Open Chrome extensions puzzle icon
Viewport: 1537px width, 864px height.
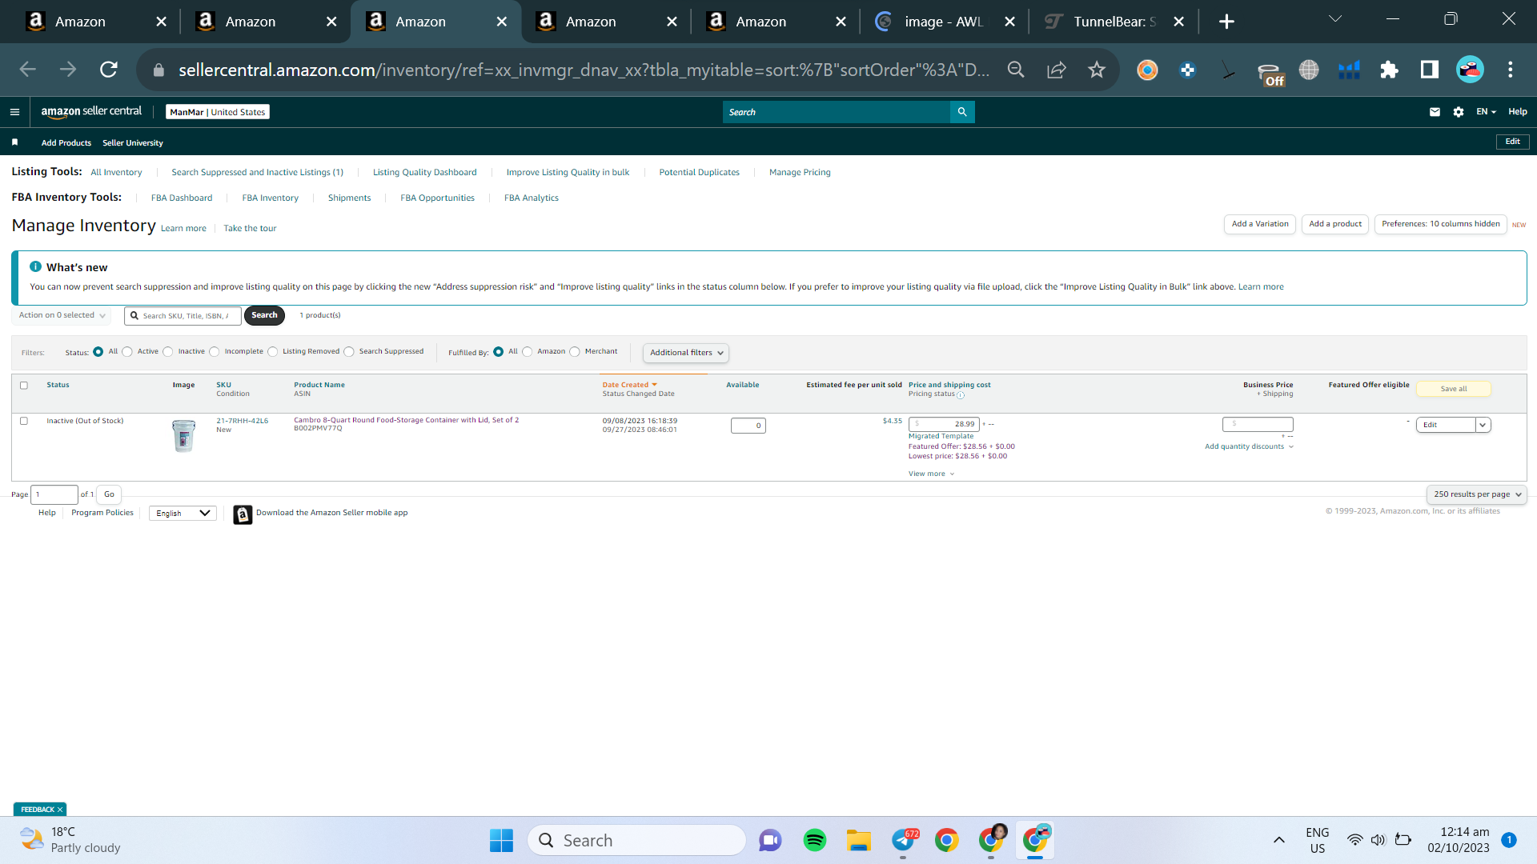tap(1389, 70)
